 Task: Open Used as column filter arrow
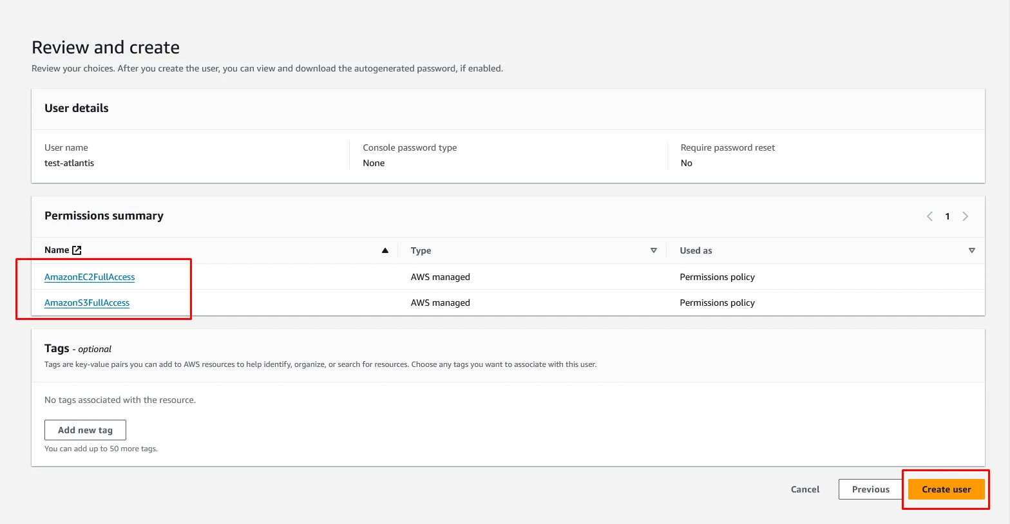972,250
